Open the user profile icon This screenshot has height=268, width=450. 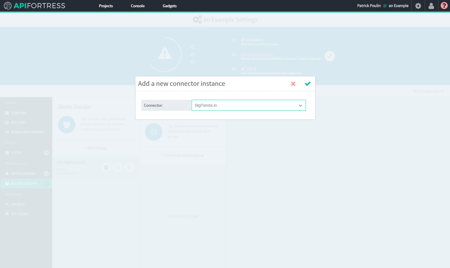click(x=431, y=6)
